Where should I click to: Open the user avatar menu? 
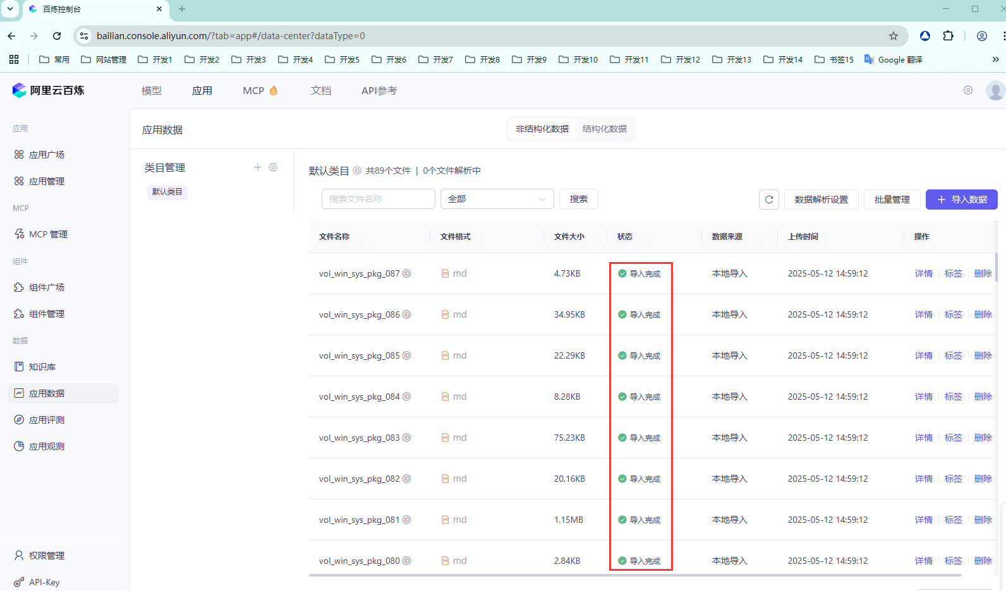(x=995, y=90)
